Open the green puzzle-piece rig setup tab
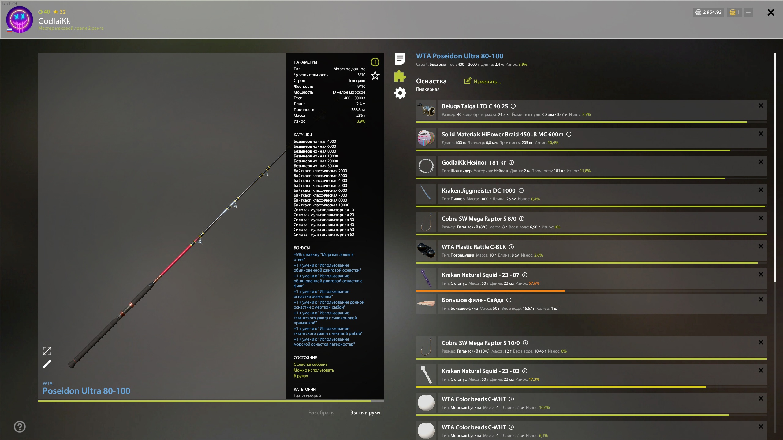783x440 pixels. [400, 76]
